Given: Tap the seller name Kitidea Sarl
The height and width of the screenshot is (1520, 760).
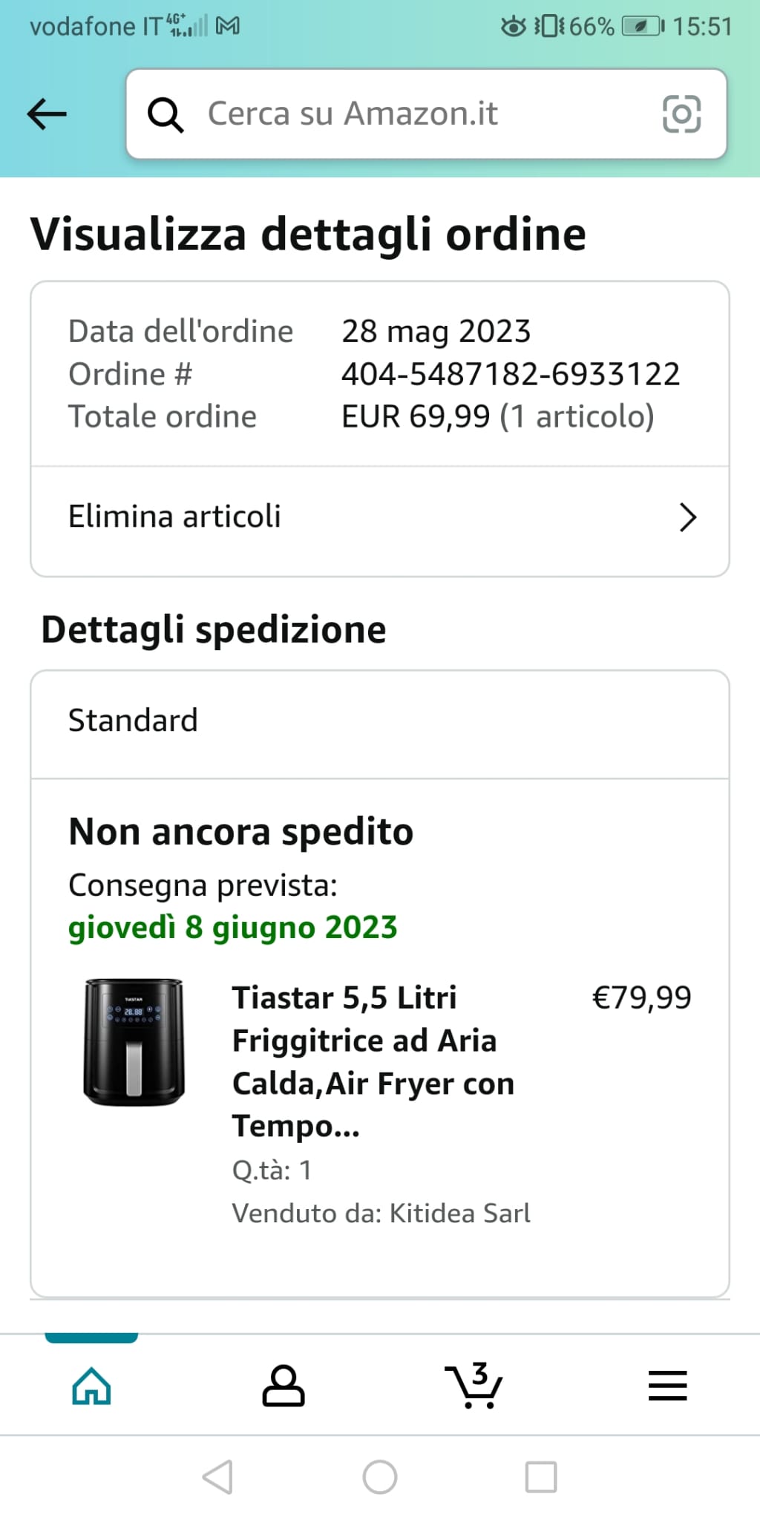Looking at the screenshot, I should tap(459, 1213).
